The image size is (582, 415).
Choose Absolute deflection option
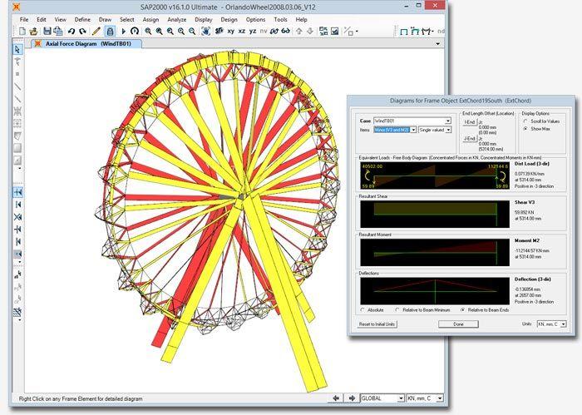coord(363,310)
